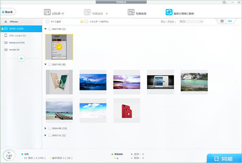This screenshot has width=242, height=163.
Task: Switch to small grid view icon
Action: click(230, 21)
